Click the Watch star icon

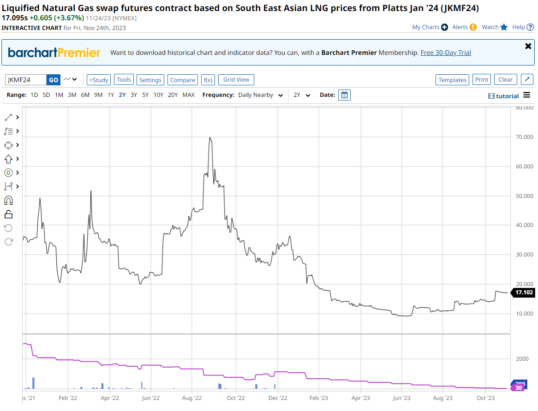click(504, 27)
